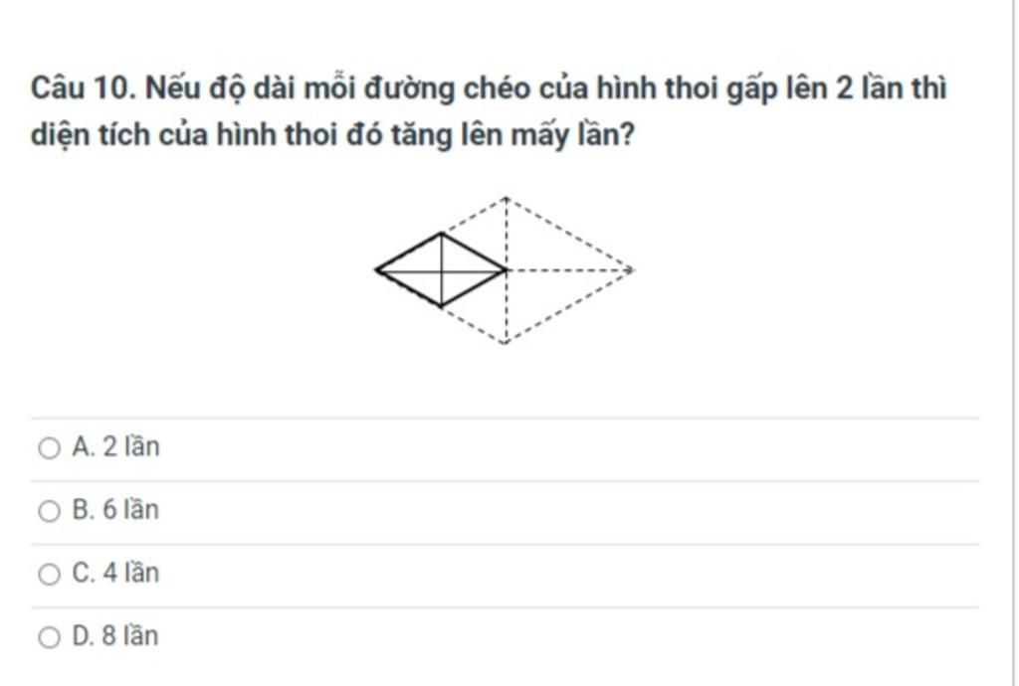
Task: Select the radio button for A. 2 lần
Action: (50, 447)
